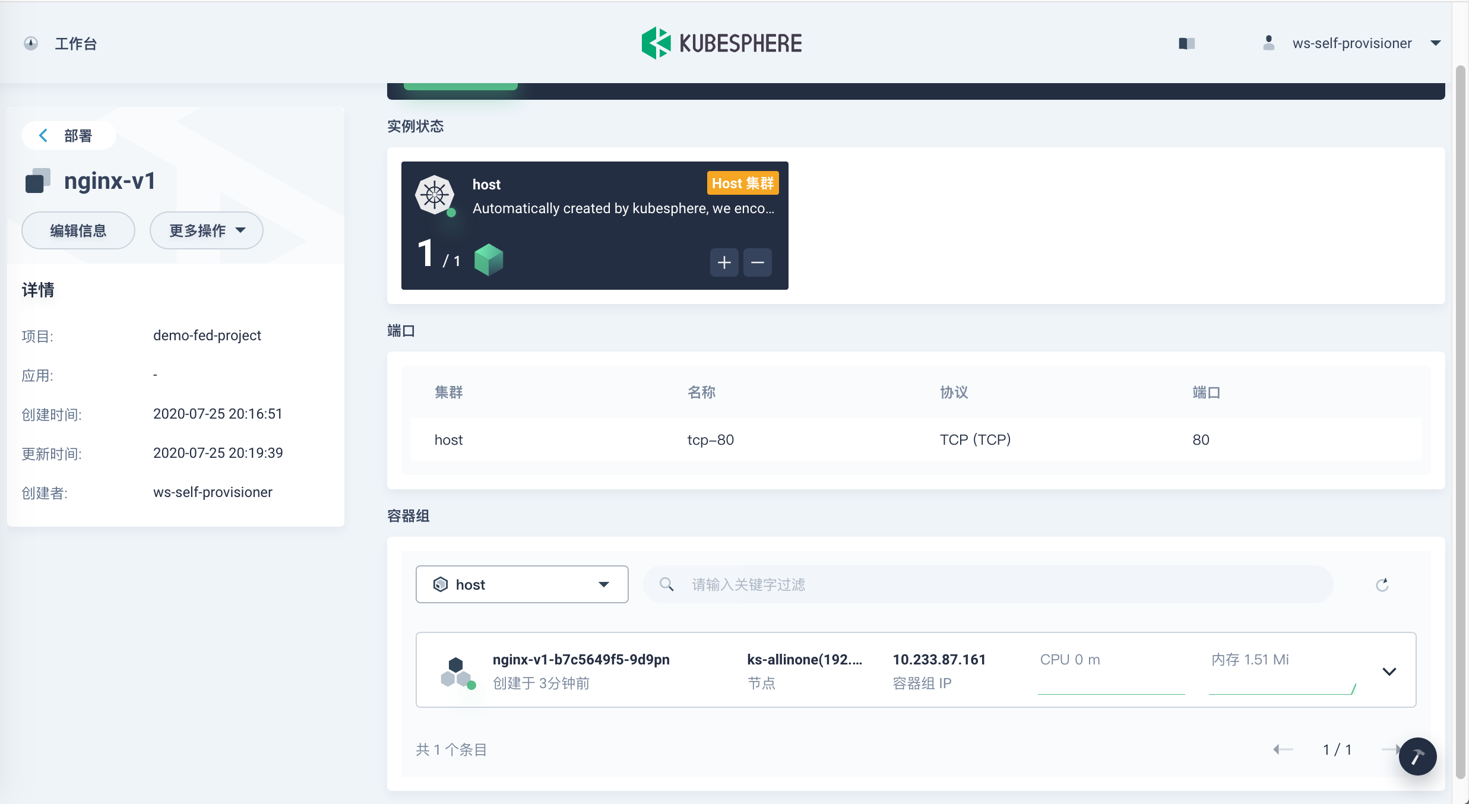Image resolution: width=1469 pixels, height=804 pixels.
Task: Click the Host 集群 badge on the cluster card
Action: click(x=742, y=183)
